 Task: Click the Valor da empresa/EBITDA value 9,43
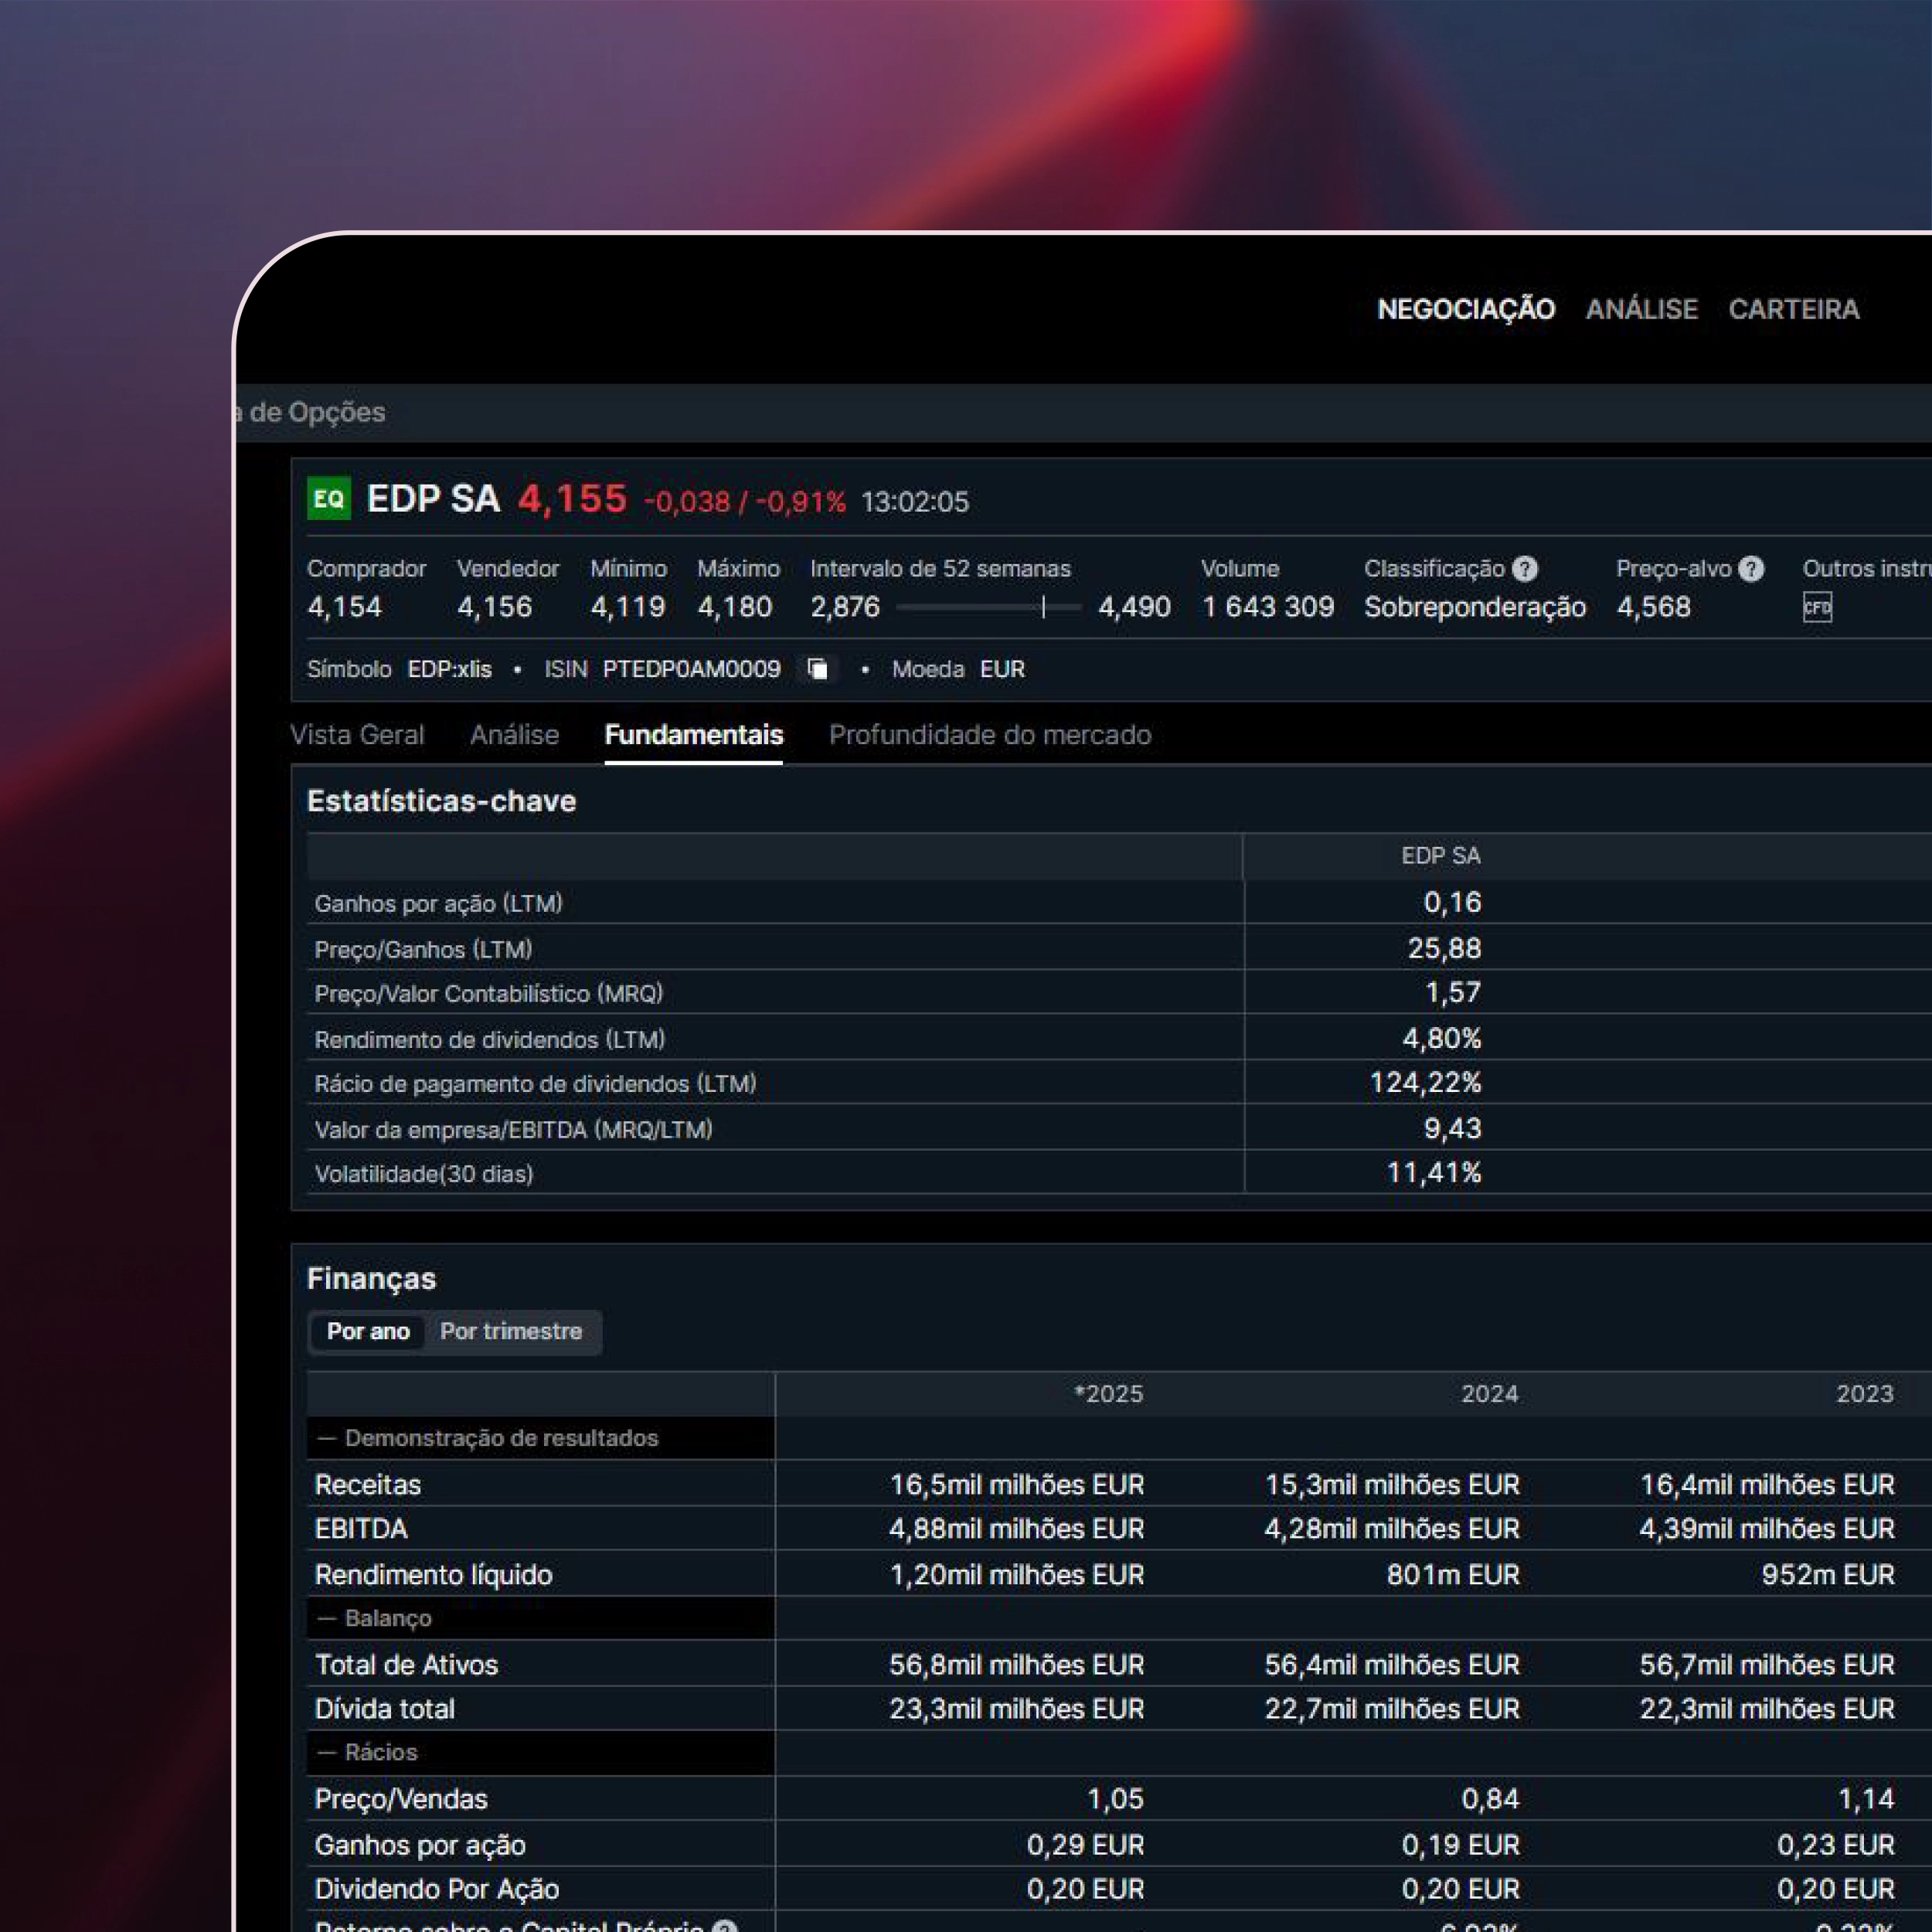(x=1453, y=1128)
